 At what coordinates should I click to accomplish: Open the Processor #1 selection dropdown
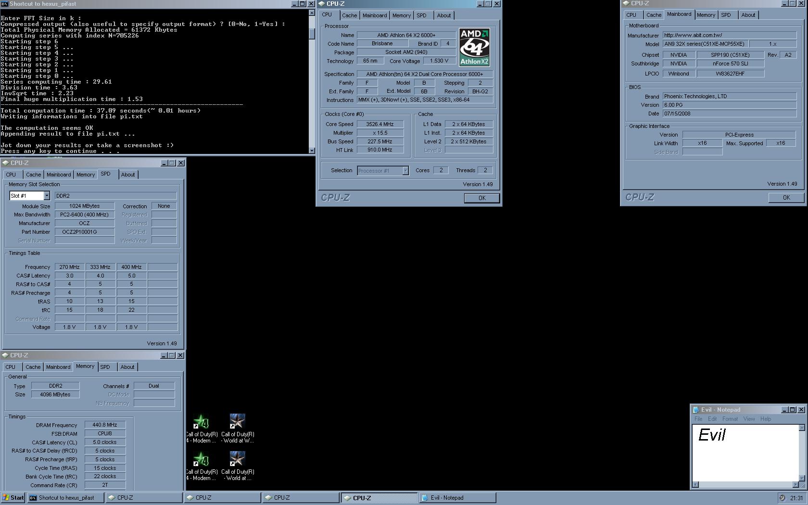click(405, 170)
